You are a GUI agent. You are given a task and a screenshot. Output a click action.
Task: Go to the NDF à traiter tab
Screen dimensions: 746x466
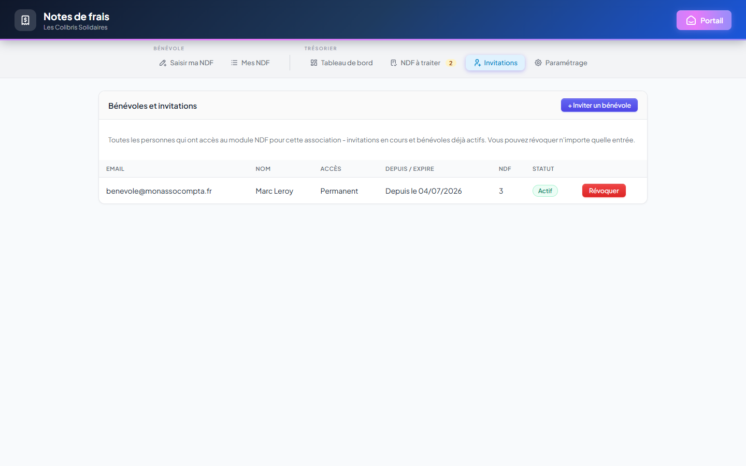click(423, 63)
